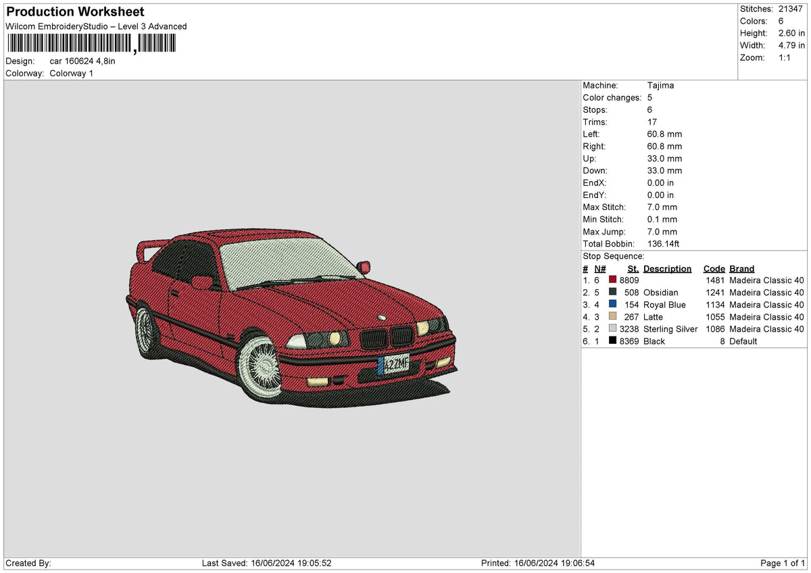
Task: Click the Machine value 'Tajima'
Action: point(660,85)
